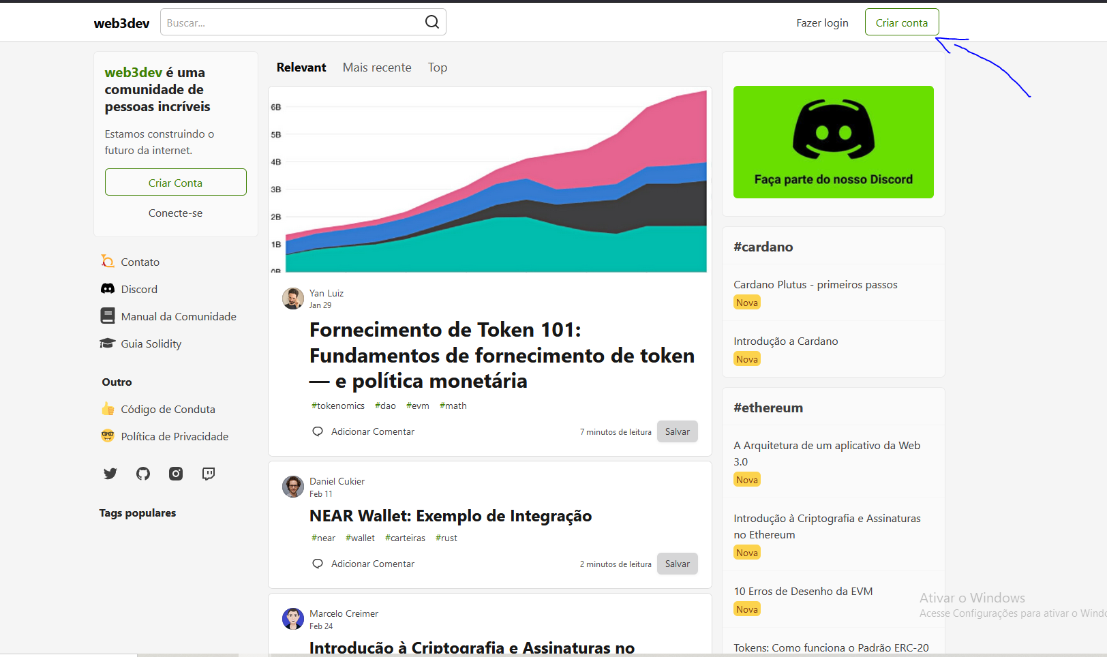Open the GitHub icon
1107x657 pixels.
tap(142, 474)
